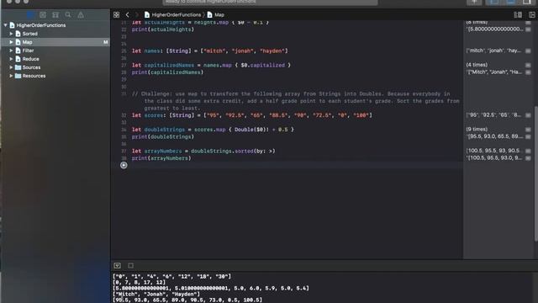
Task: Go forward with the right chevron
Action: click(136, 15)
